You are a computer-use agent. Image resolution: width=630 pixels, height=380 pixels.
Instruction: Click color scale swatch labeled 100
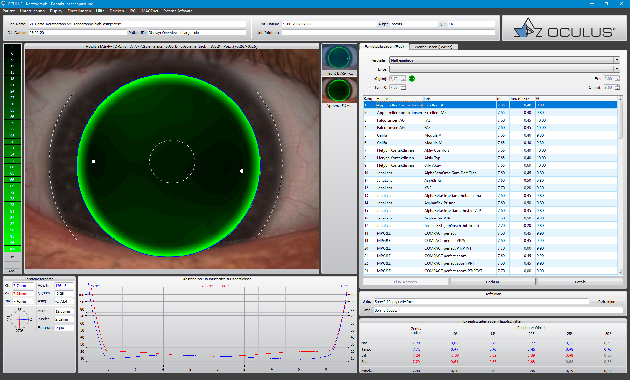(x=12, y=249)
